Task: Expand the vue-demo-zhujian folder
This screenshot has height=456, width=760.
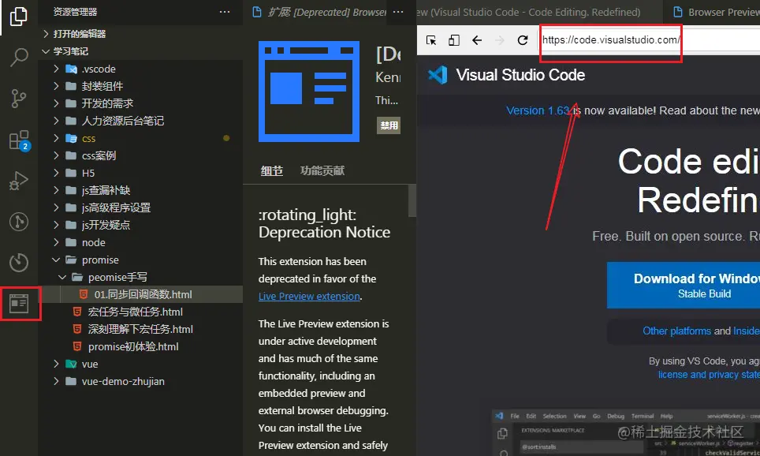Action: (124, 381)
